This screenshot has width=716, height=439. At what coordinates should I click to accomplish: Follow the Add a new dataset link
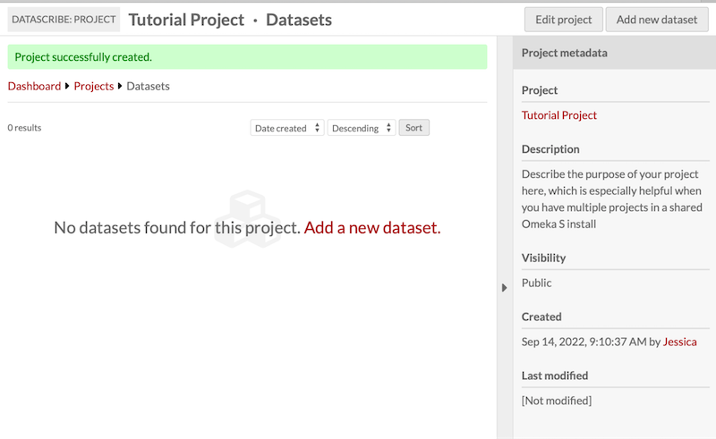[x=372, y=227]
